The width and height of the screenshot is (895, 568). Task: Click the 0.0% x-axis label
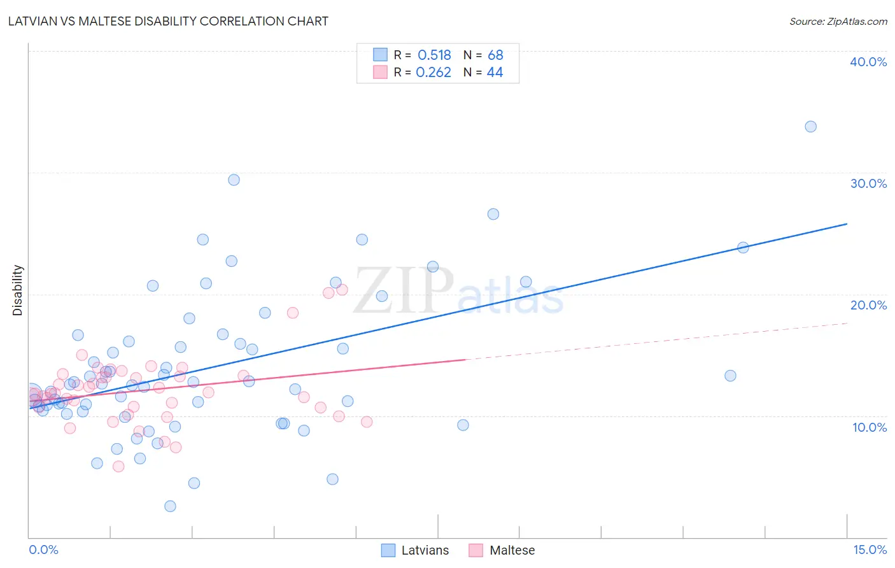coord(43,550)
